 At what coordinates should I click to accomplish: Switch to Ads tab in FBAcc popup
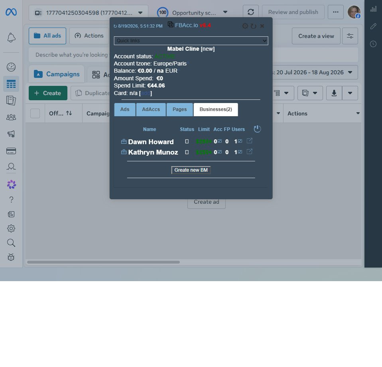(125, 109)
